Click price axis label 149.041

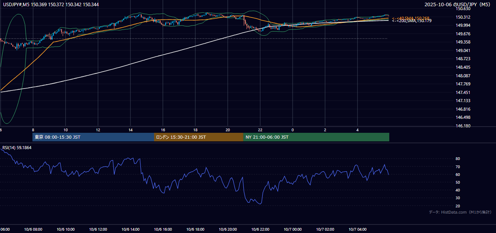tap(463, 50)
